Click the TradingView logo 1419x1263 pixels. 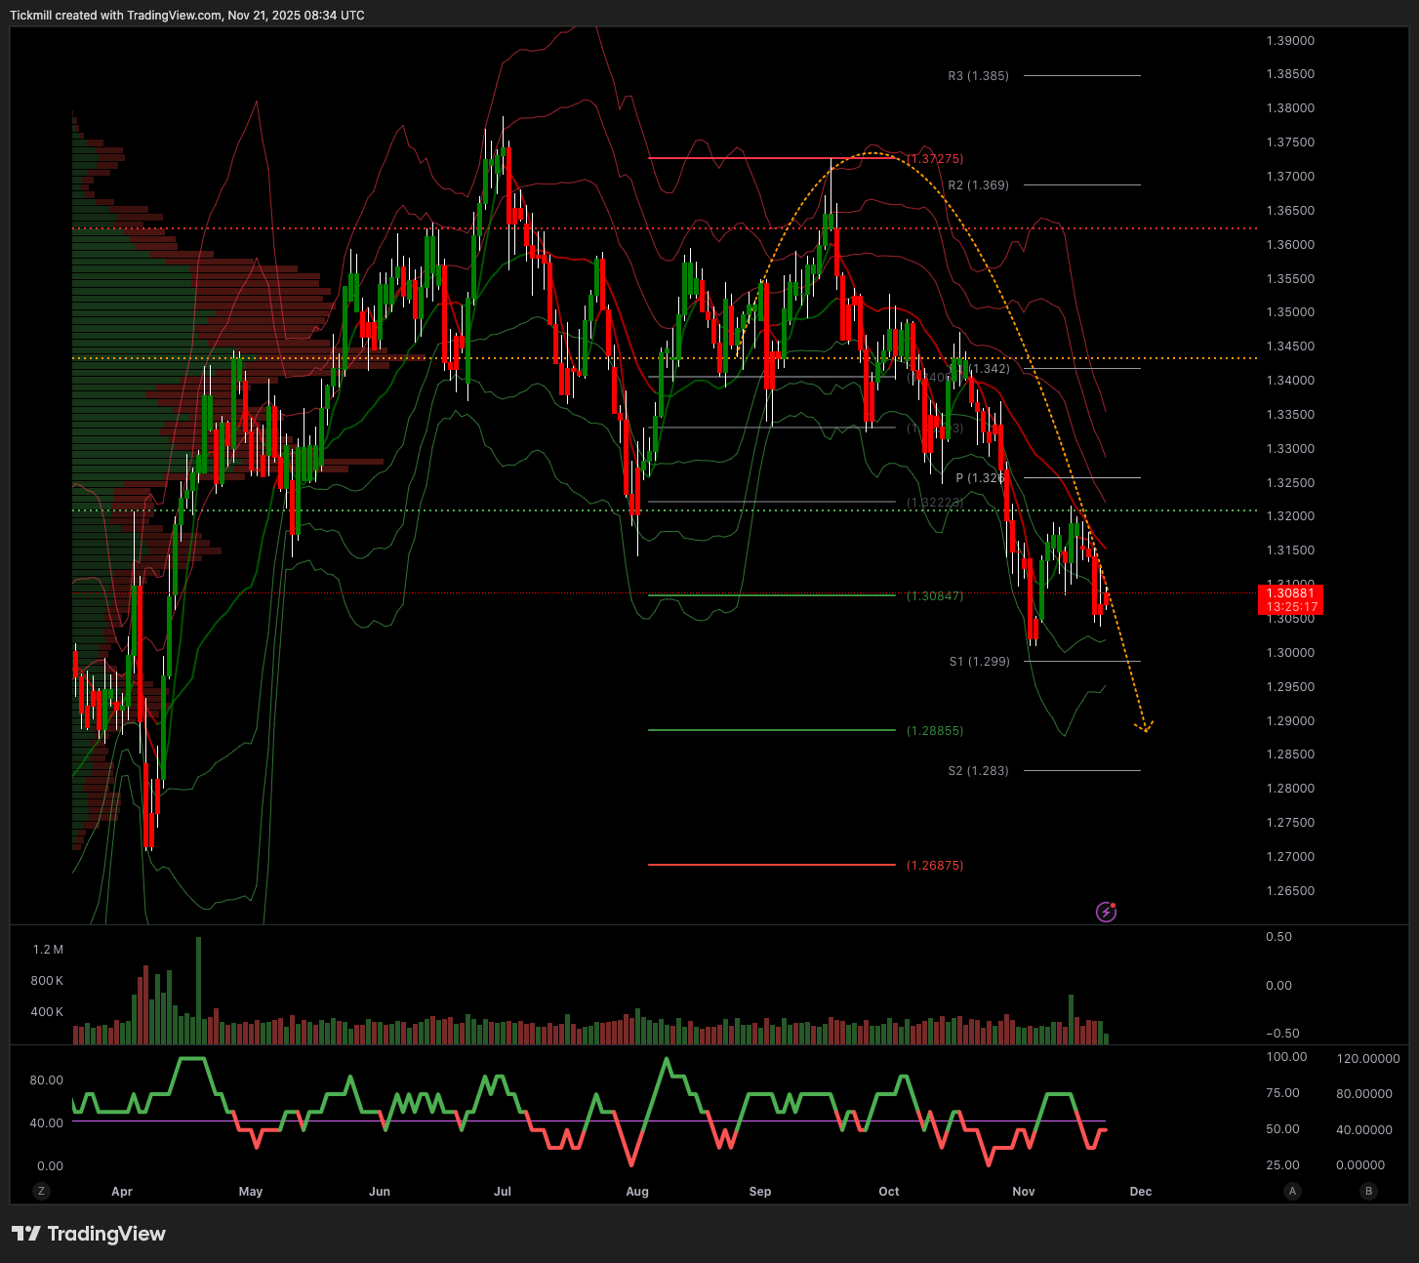tap(89, 1234)
